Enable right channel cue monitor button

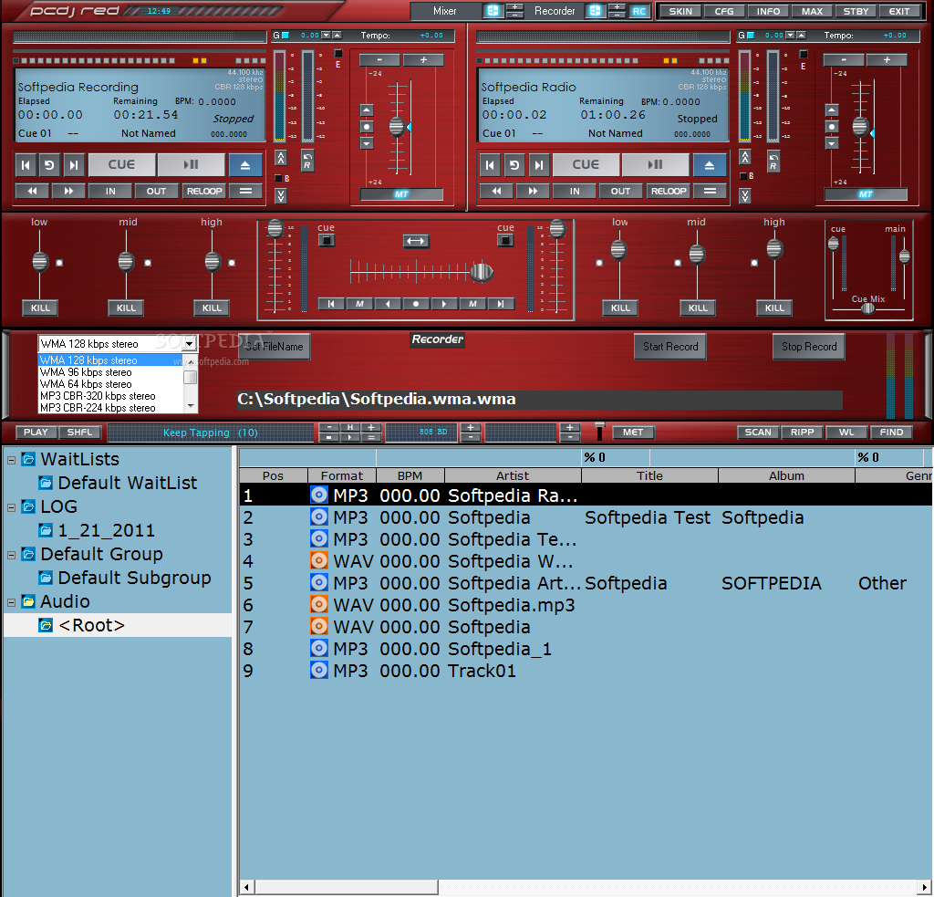click(505, 241)
